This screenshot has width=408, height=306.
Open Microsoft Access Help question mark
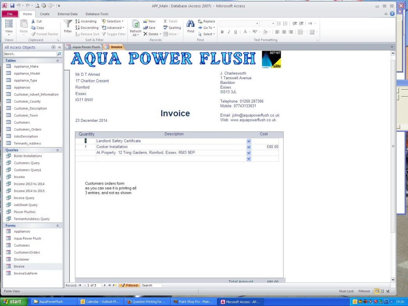[392, 14]
